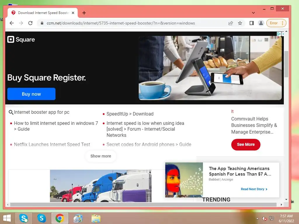299x224 pixels.
Task: Open the Babbel ad face thumbnail
Action: (x=184, y=180)
